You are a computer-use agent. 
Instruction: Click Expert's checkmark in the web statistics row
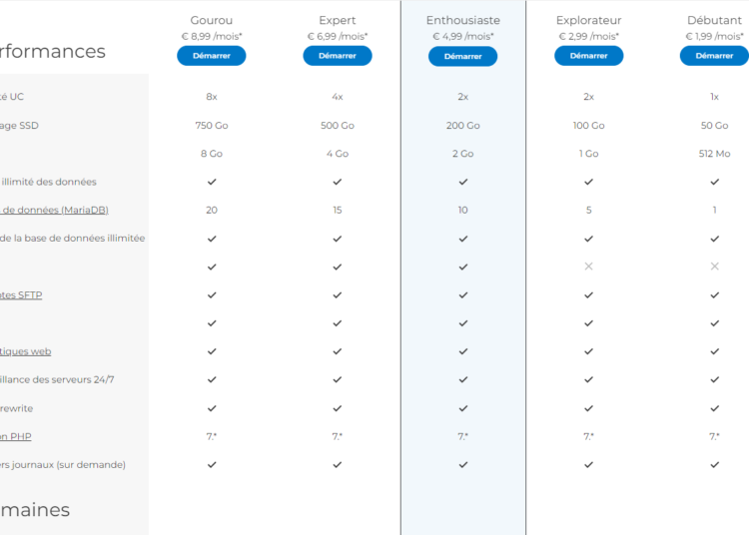tap(338, 351)
